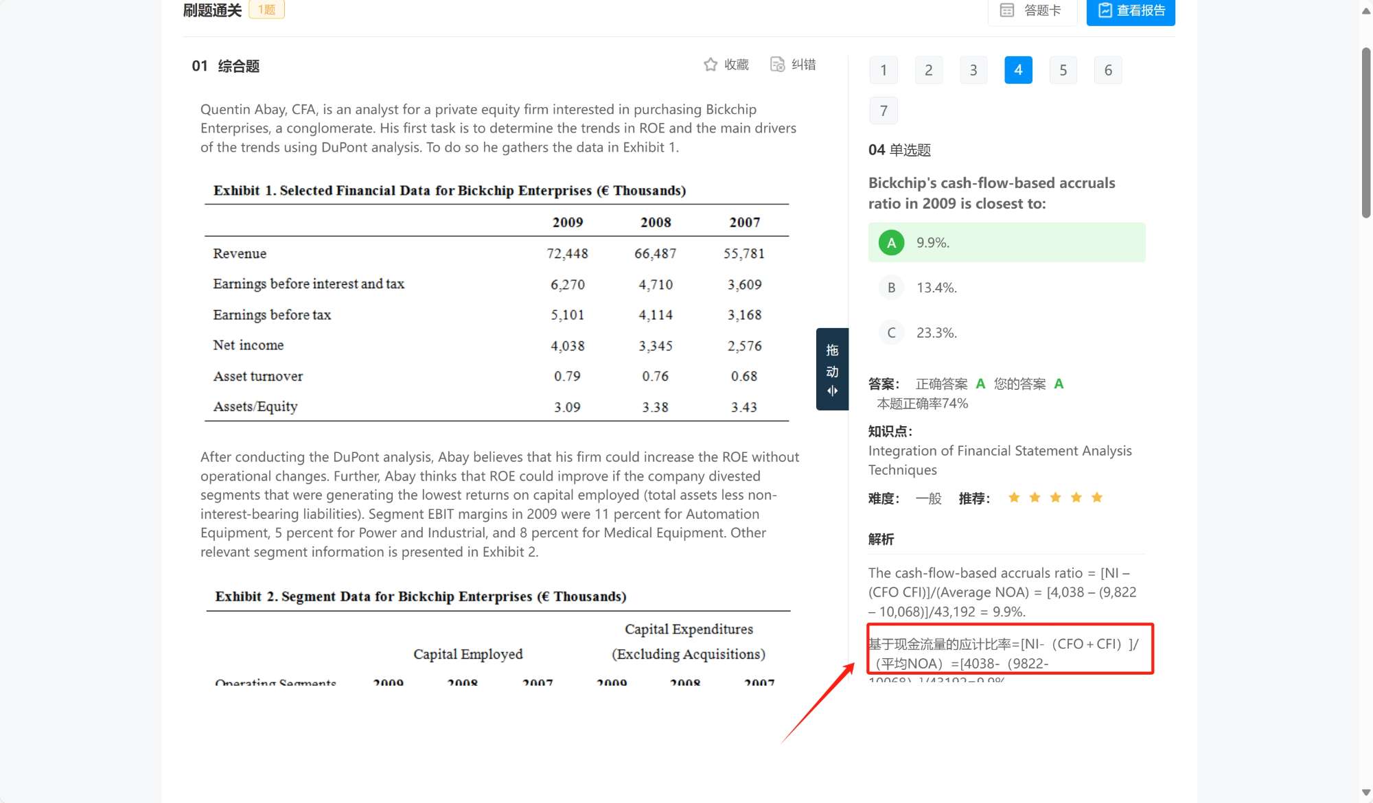Go to question number 1
The width and height of the screenshot is (1373, 803).
point(884,70)
